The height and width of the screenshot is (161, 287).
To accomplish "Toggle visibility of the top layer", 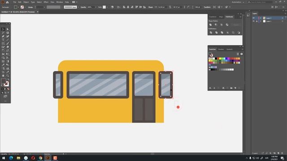I will click(x=254, y=18).
